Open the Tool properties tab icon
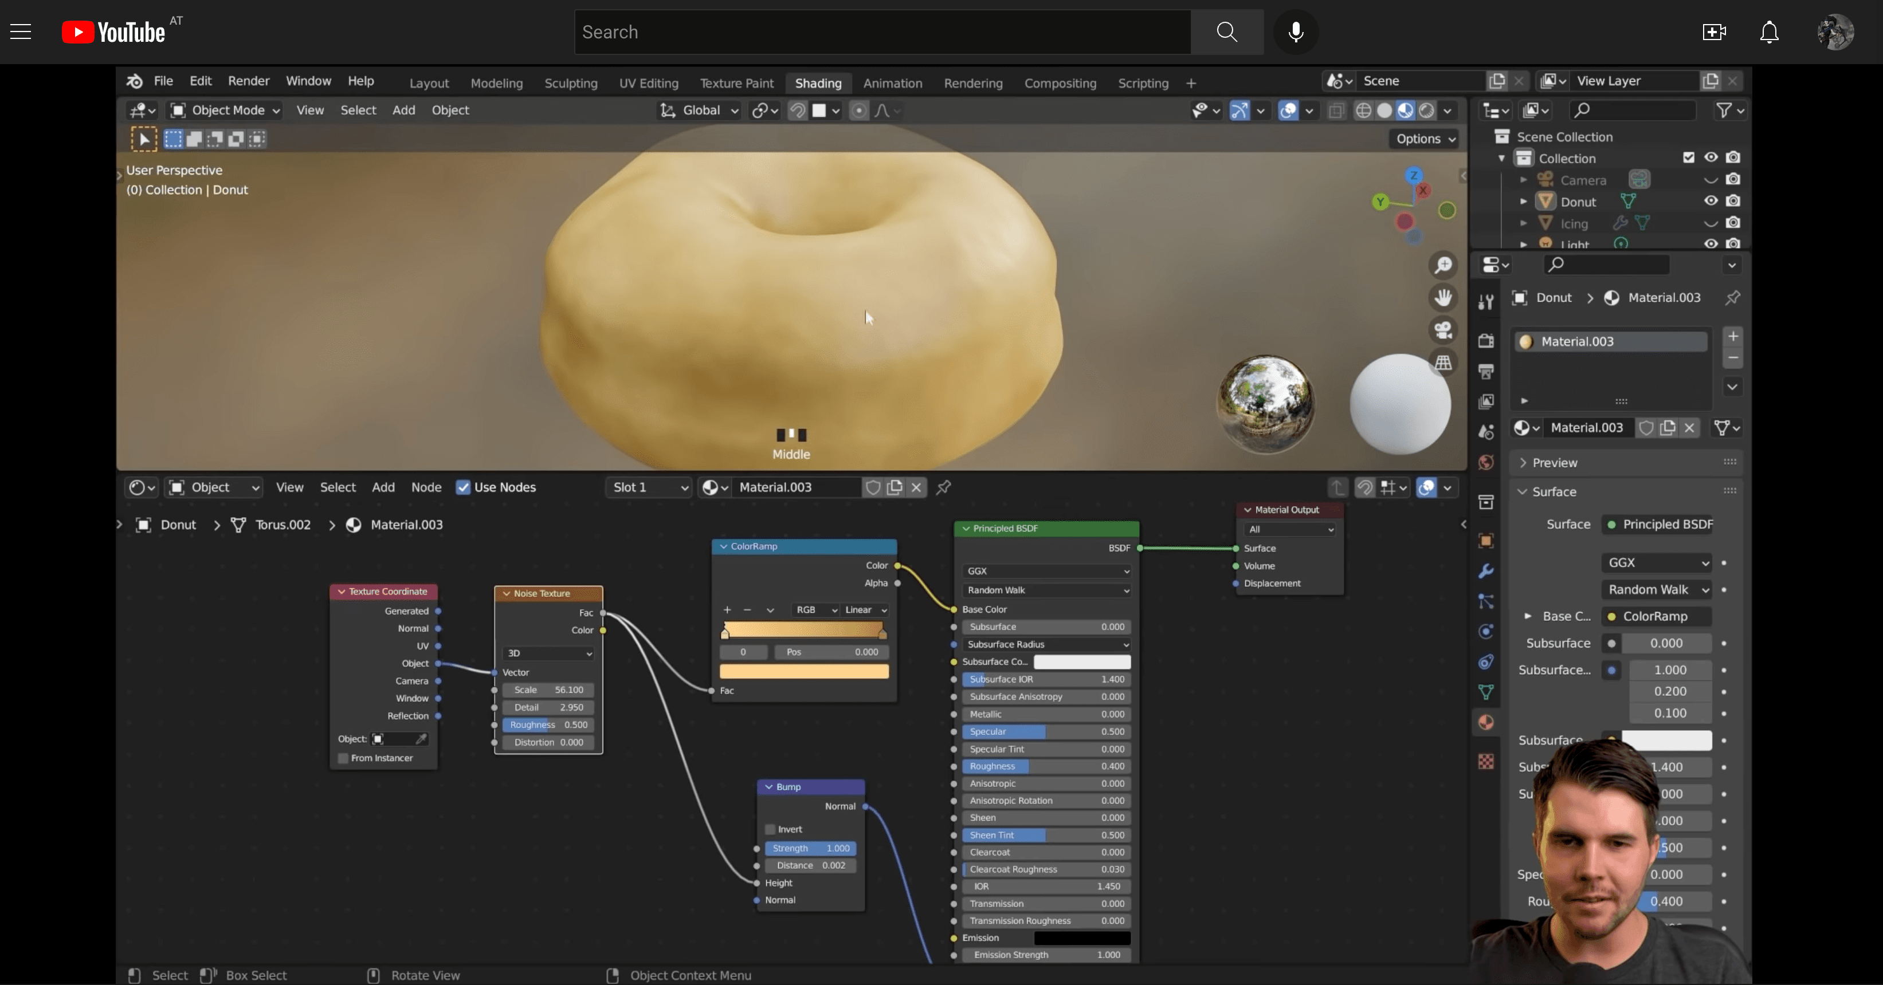This screenshot has width=1883, height=985. click(1486, 302)
